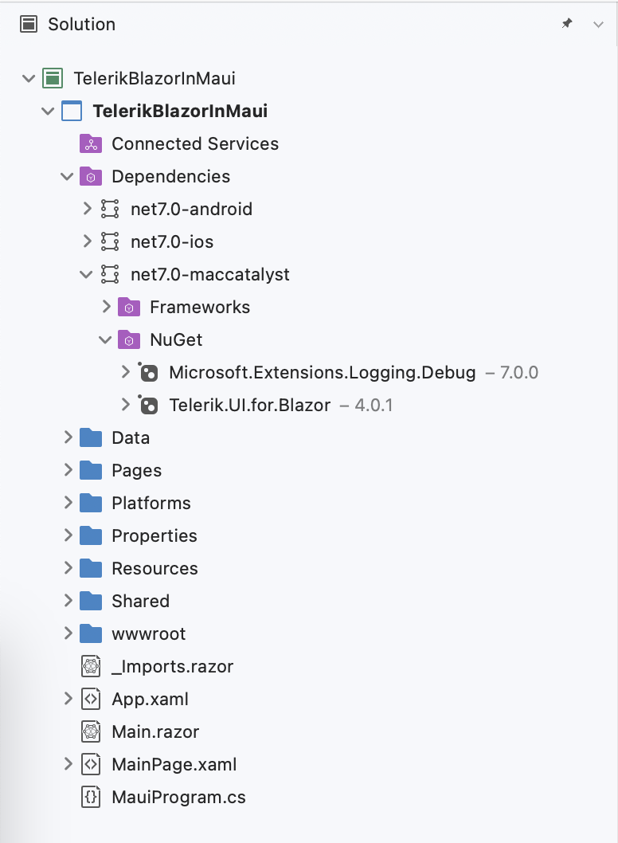Screen dimensions: 618x843
Task: Click the Telerik.UI.for.Blazor package name
Action: point(250,405)
